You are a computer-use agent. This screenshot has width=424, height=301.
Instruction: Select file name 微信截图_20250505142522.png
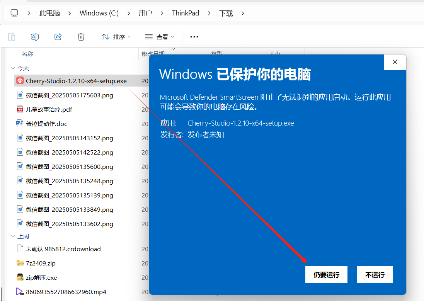click(x=70, y=153)
